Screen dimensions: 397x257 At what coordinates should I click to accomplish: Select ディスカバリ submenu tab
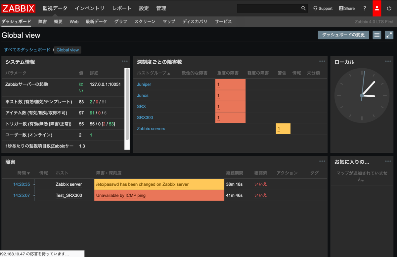coord(195,21)
